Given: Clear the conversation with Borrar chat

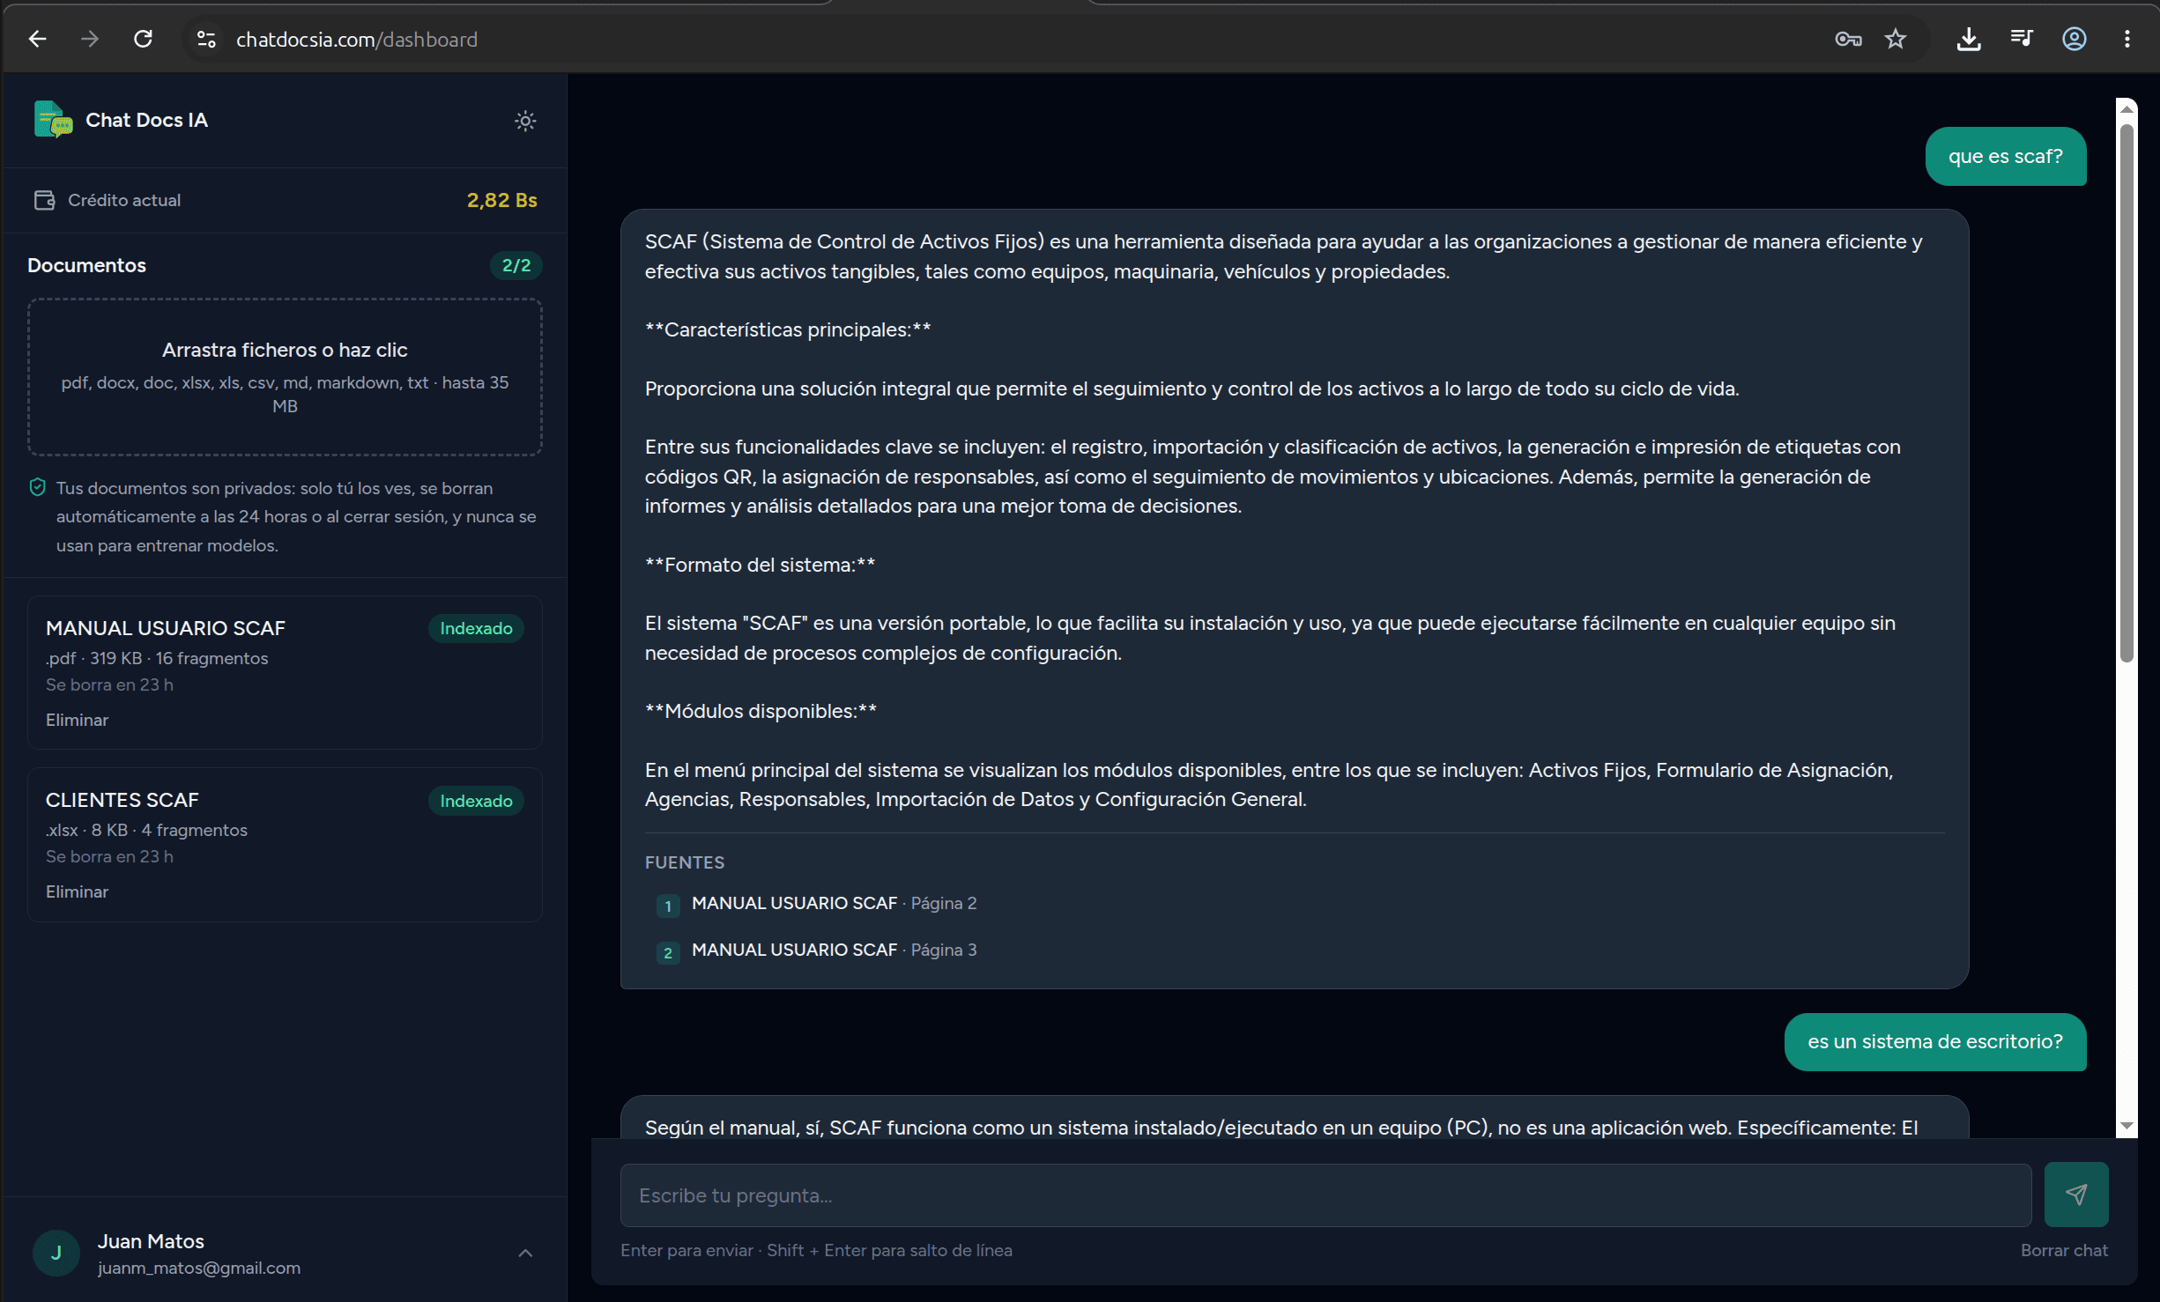Looking at the screenshot, I should [x=2064, y=1250].
